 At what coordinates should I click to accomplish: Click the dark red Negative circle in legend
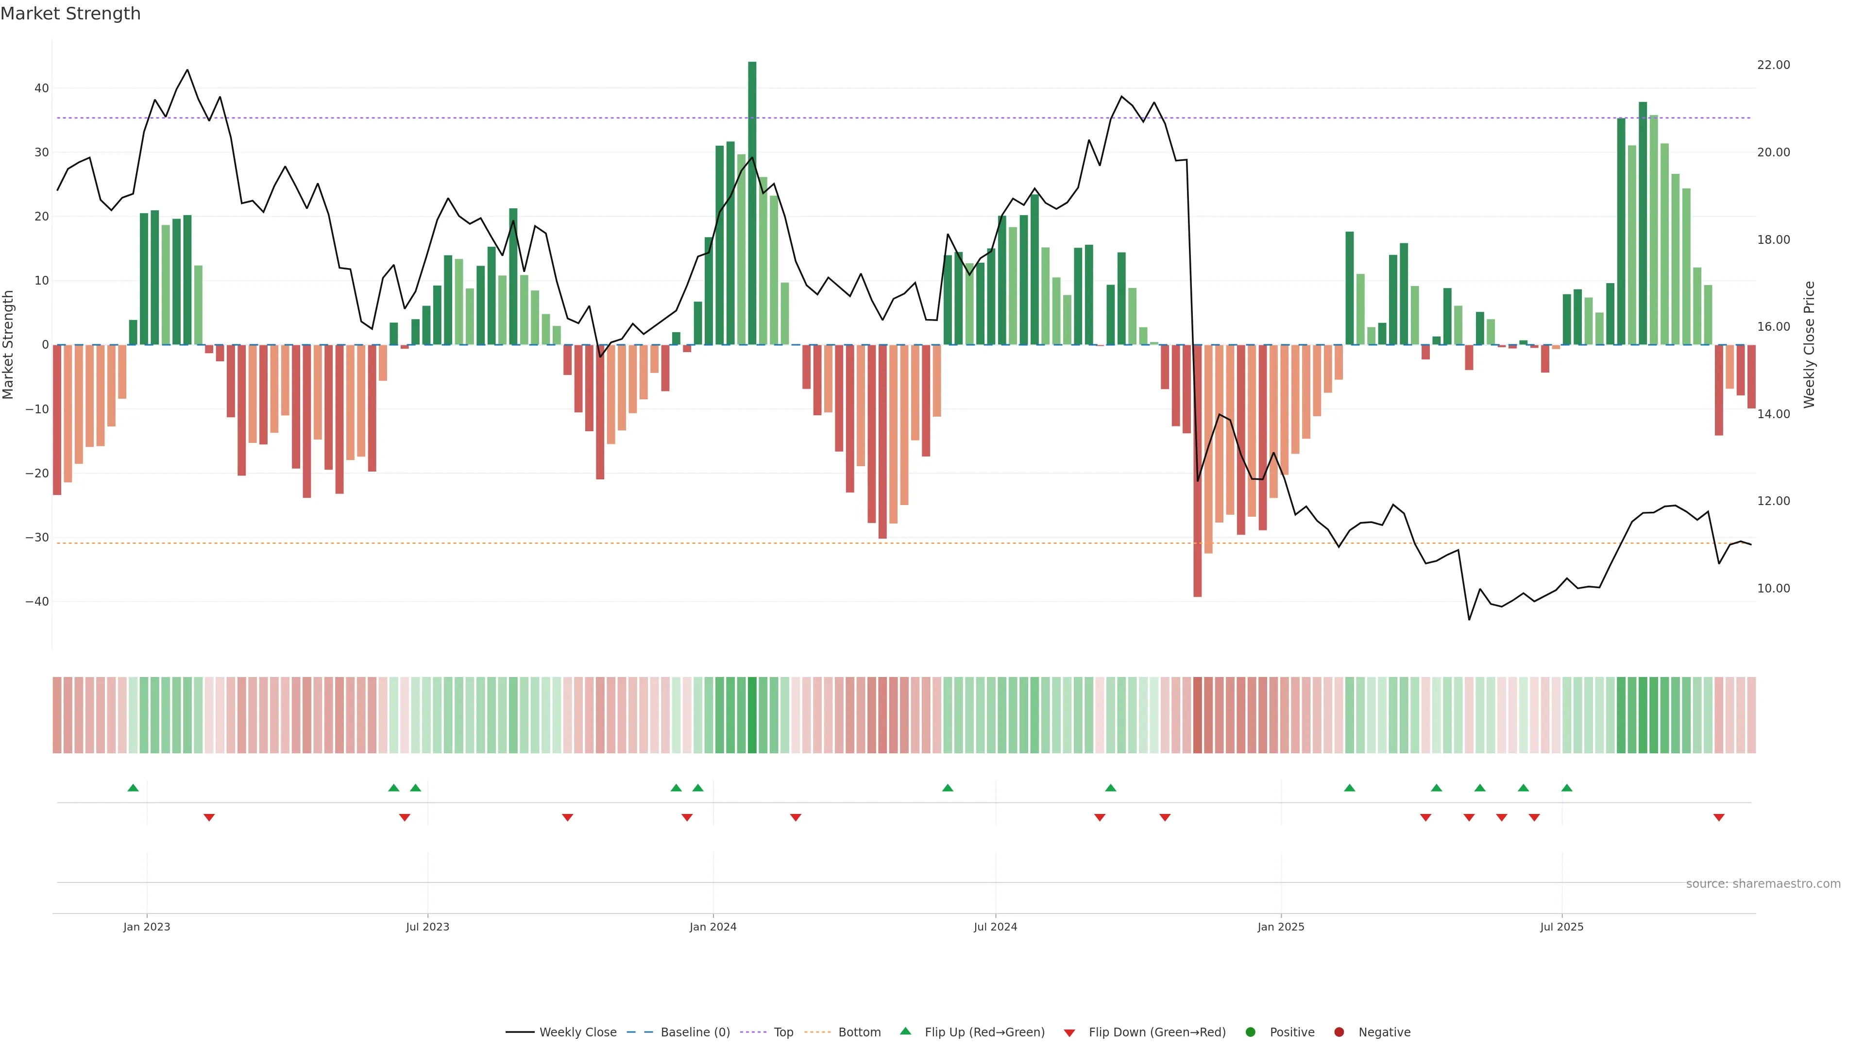click(1339, 1032)
